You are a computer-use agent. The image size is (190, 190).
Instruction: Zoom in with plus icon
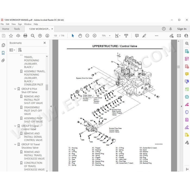(94, 36)
